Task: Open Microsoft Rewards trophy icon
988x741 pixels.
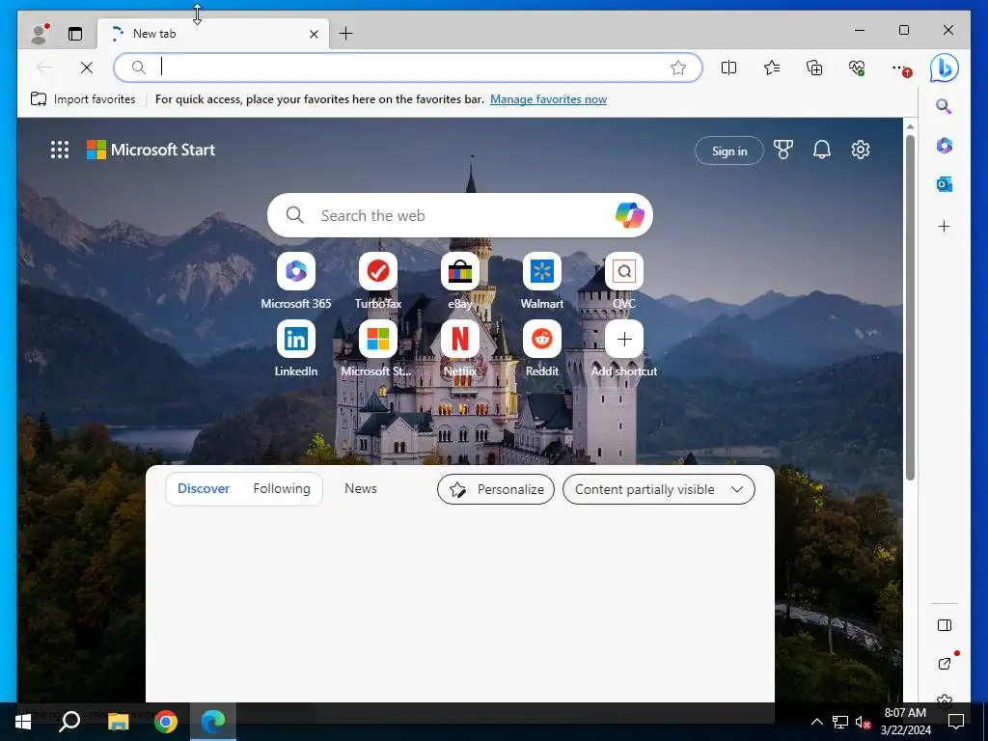Action: 783,150
